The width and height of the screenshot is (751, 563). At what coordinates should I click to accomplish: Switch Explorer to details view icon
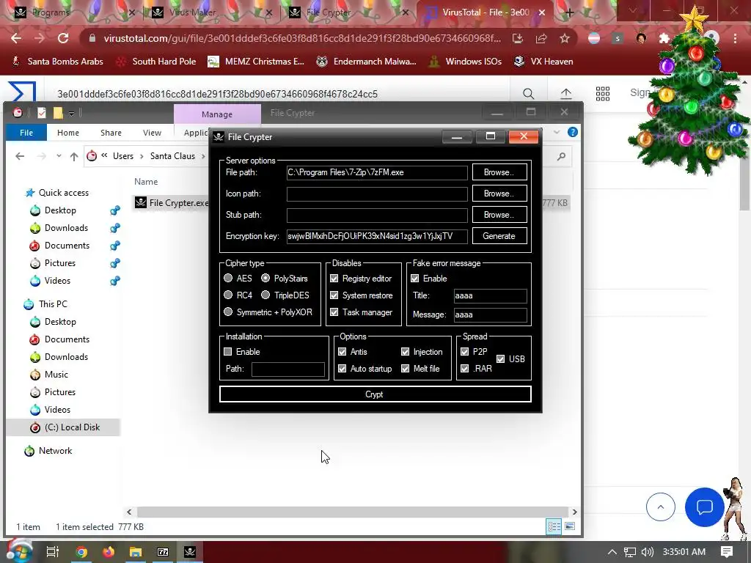click(554, 526)
